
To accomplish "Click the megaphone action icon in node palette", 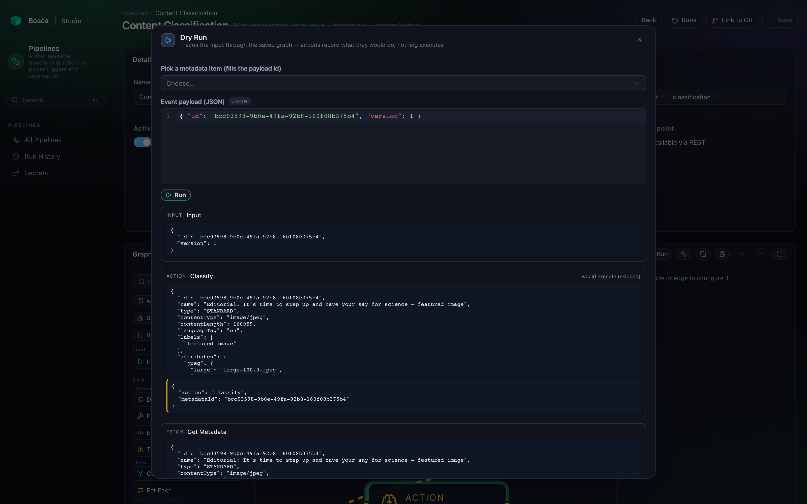I will click(x=140, y=400).
